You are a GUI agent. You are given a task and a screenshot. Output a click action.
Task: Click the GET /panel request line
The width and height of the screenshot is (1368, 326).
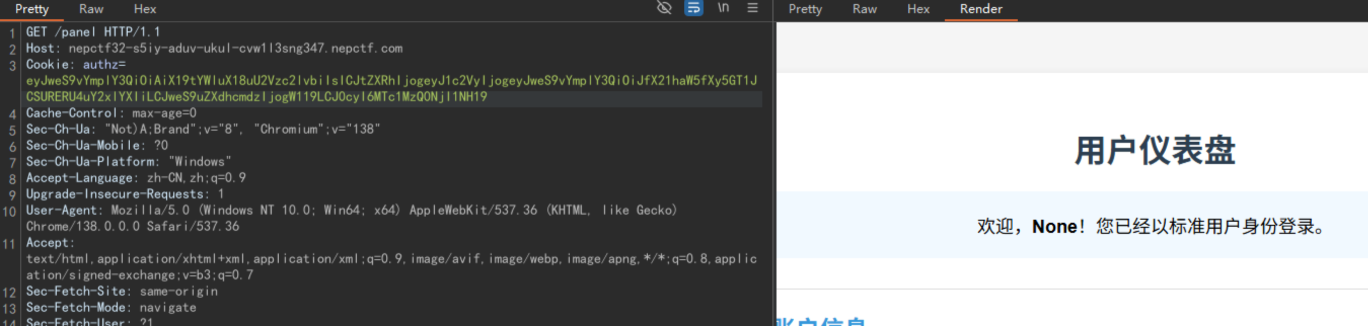click(x=93, y=32)
